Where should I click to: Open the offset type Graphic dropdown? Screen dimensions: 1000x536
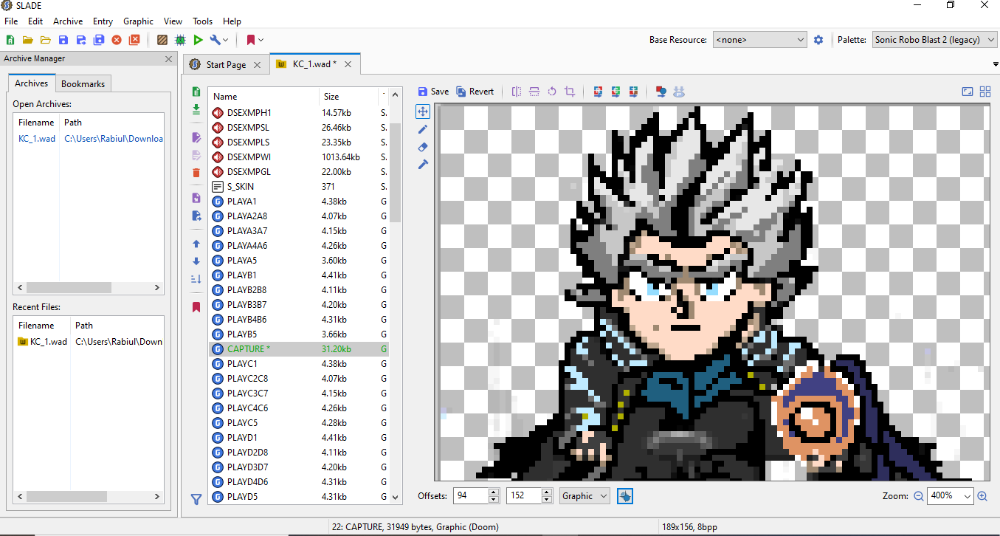click(x=585, y=496)
